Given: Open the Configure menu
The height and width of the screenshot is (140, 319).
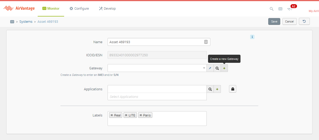Looking at the screenshot, I should click(79, 9).
